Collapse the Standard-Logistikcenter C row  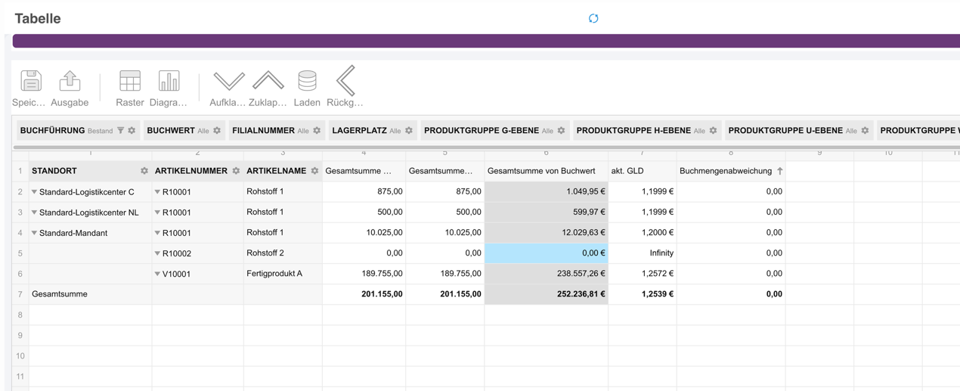click(34, 192)
